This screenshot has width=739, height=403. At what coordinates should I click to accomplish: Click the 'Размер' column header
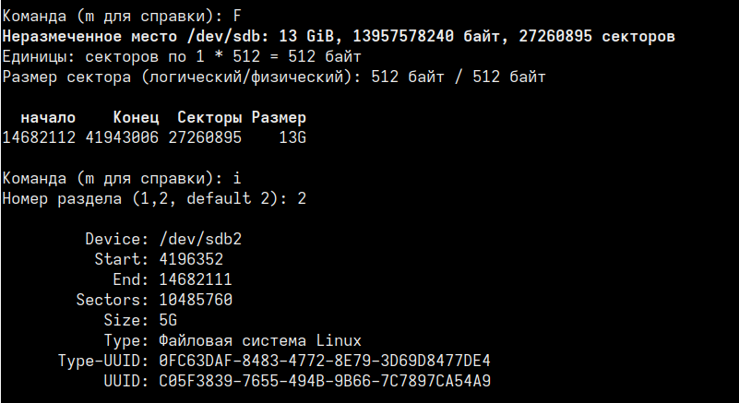[x=279, y=117]
